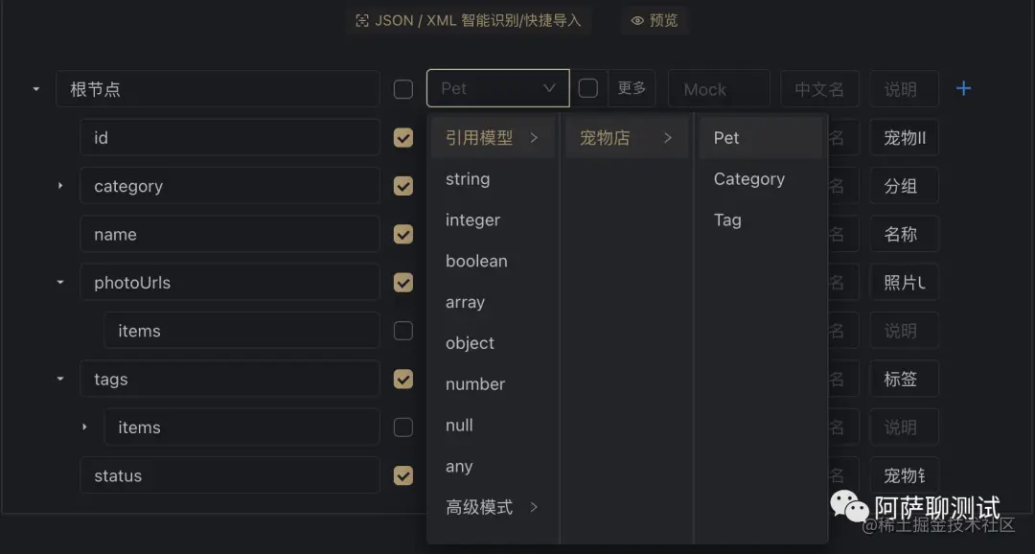This screenshot has width=1035, height=554.
Task: Click the blue plus icon to add field
Action: (963, 88)
